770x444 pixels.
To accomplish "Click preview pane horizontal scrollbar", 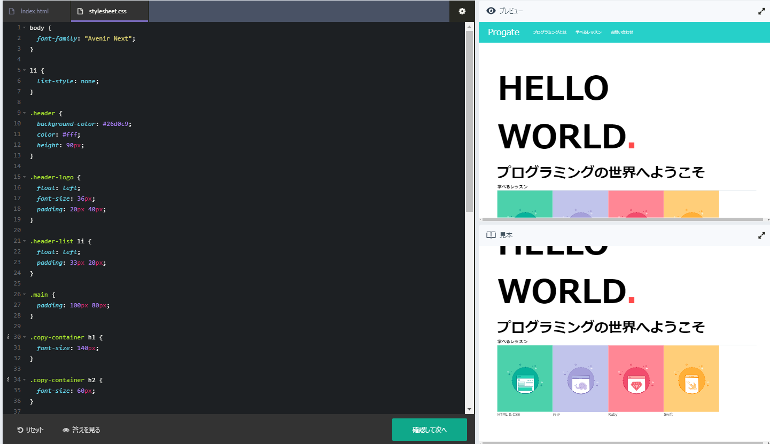I will tap(624, 219).
